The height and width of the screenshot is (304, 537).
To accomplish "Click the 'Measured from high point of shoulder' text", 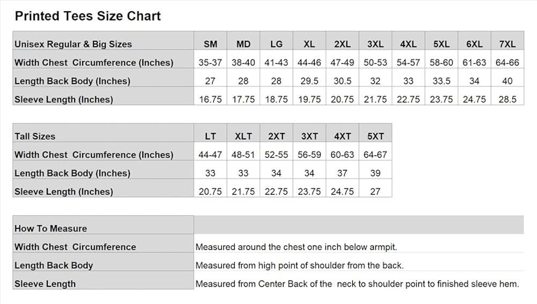I will click(300, 265).
